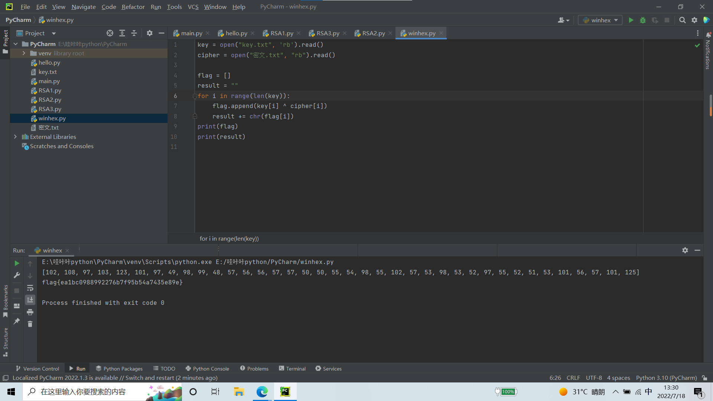713x401 pixels.
Task: Expand the venv library root folder
Action: pyautogui.click(x=24, y=53)
